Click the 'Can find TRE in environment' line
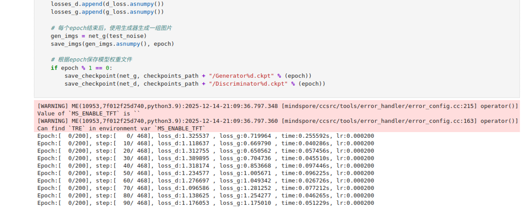Viewport: 524px width, 209px height. point(121,128)
